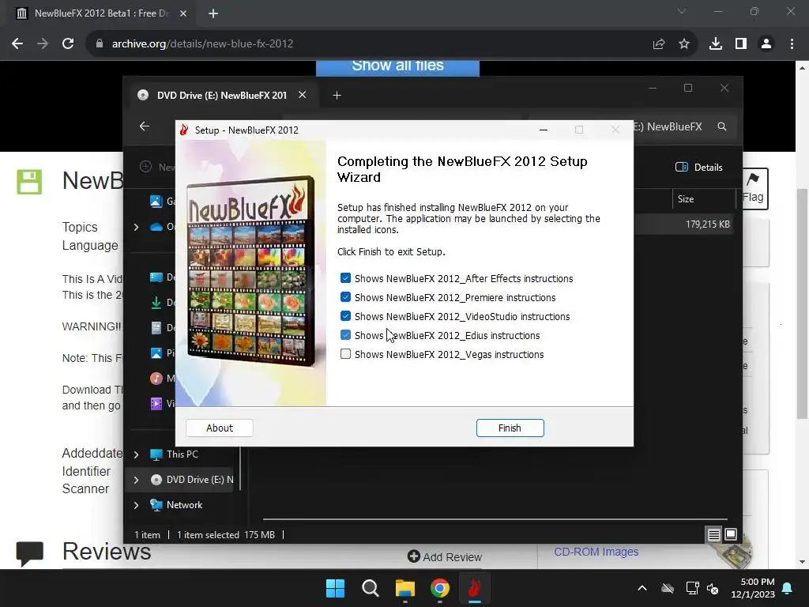The width and height of the screenshot is (809, 607).
Task: Switch Explorer to large thumbnails view icon
Action: 731,534
